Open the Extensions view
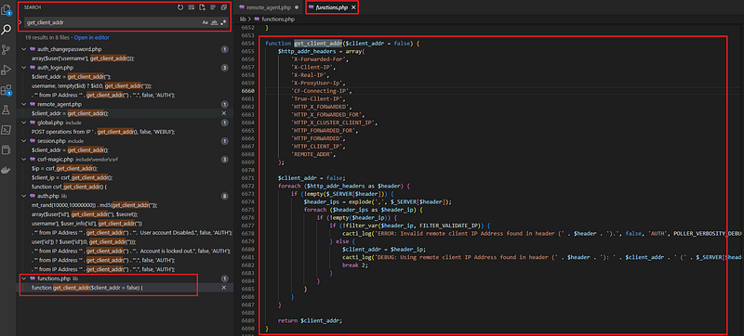Image resolution: width=744 pixels, height=336 pixels. (x=7, y=90)
